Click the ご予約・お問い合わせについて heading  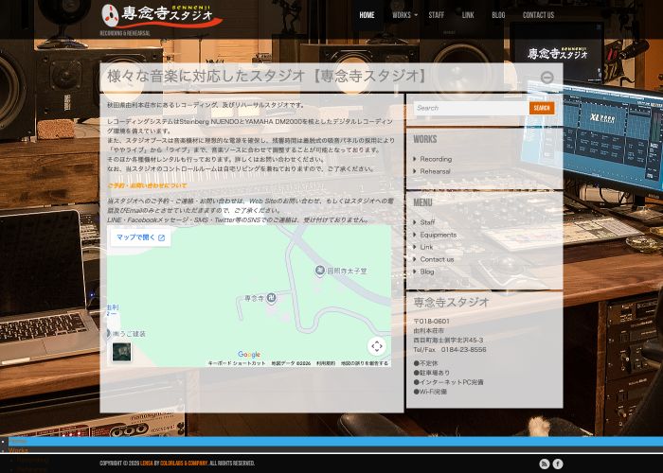coord(147,185)
